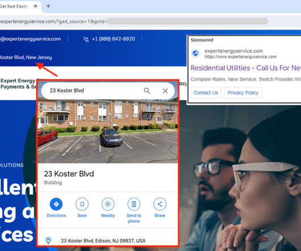
Task: Click the 23 Koster Blvd place title
Action: click(x=69, y=174)
